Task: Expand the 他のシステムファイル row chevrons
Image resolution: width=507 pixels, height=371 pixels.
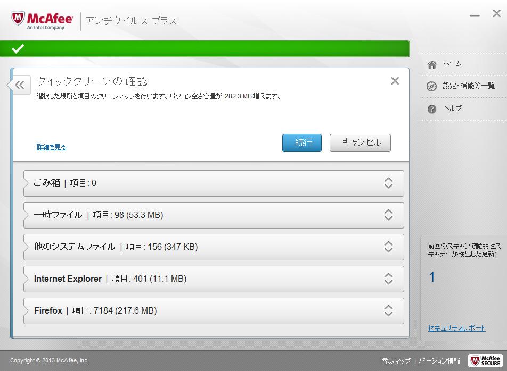Action: tap(388, 247)
